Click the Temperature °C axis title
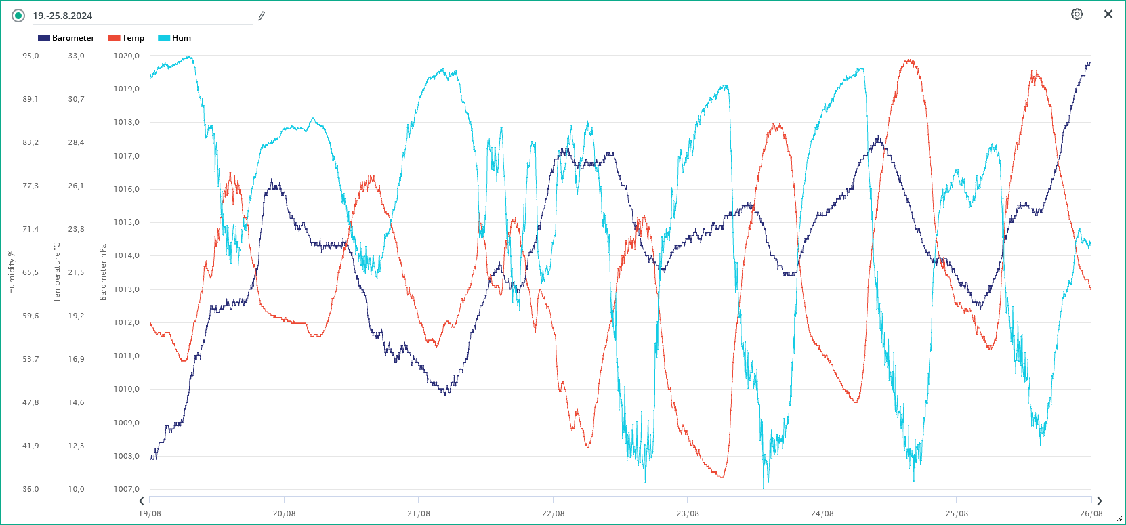The height and width of the screenshot is (525, 1126). pyautogui.click(x=57, y=272)
